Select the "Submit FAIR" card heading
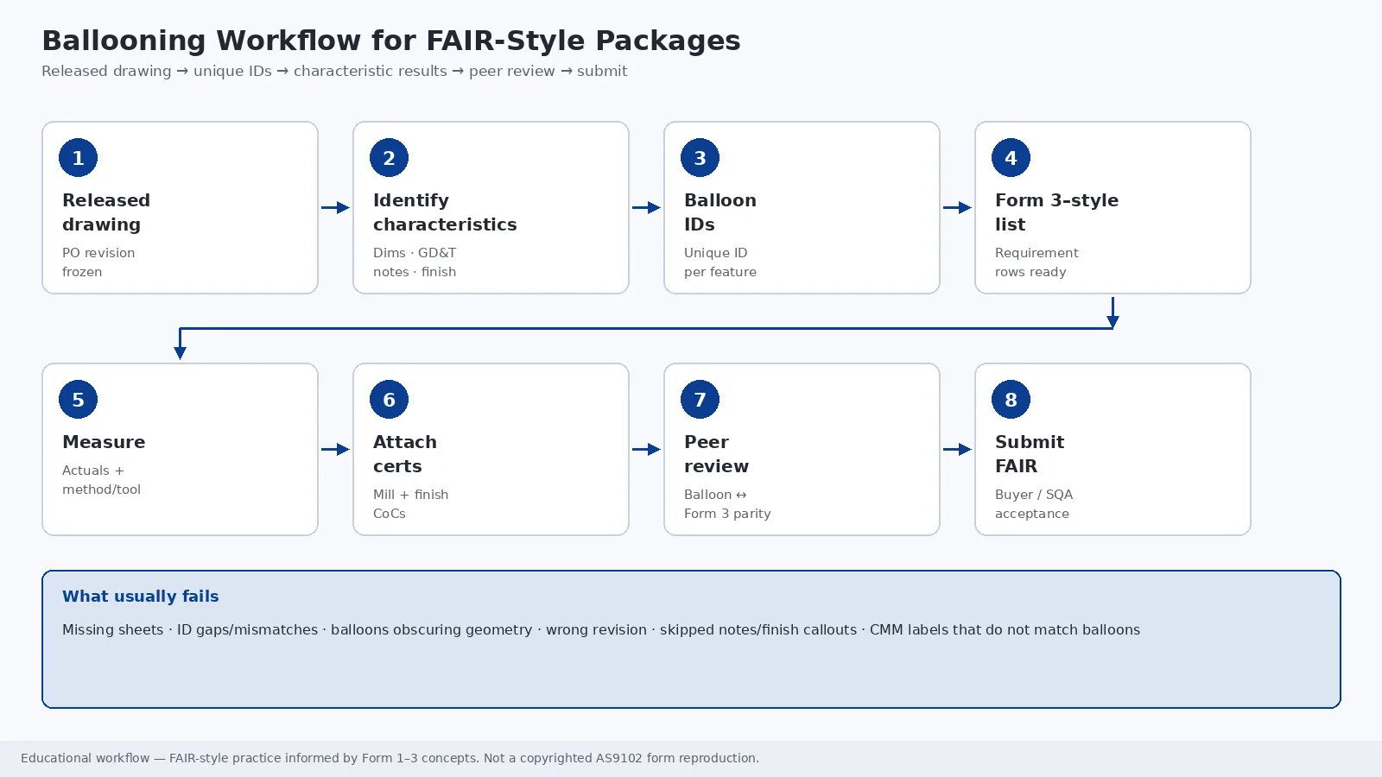This screenshot has width=1382, height=777. pos(1030,454)
